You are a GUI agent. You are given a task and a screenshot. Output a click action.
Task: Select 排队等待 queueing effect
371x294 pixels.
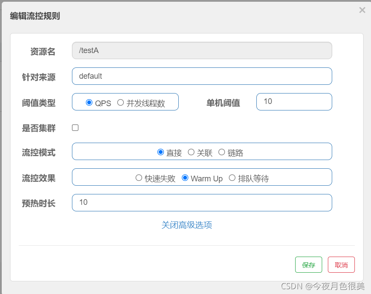[232, 177]
